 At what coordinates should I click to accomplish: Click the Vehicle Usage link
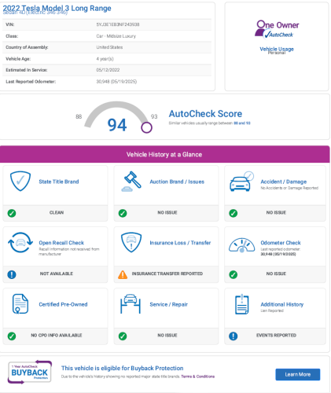click(277, 49)
